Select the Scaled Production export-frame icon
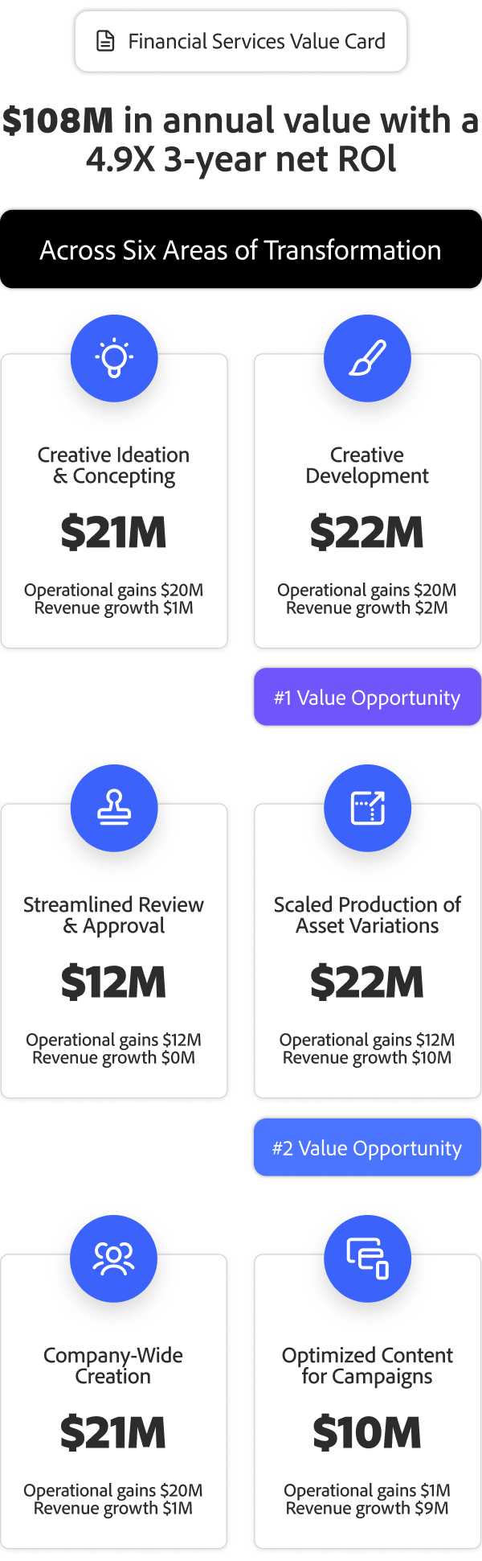Viewport: 482px width, 1561px height. tap(367, 808)
